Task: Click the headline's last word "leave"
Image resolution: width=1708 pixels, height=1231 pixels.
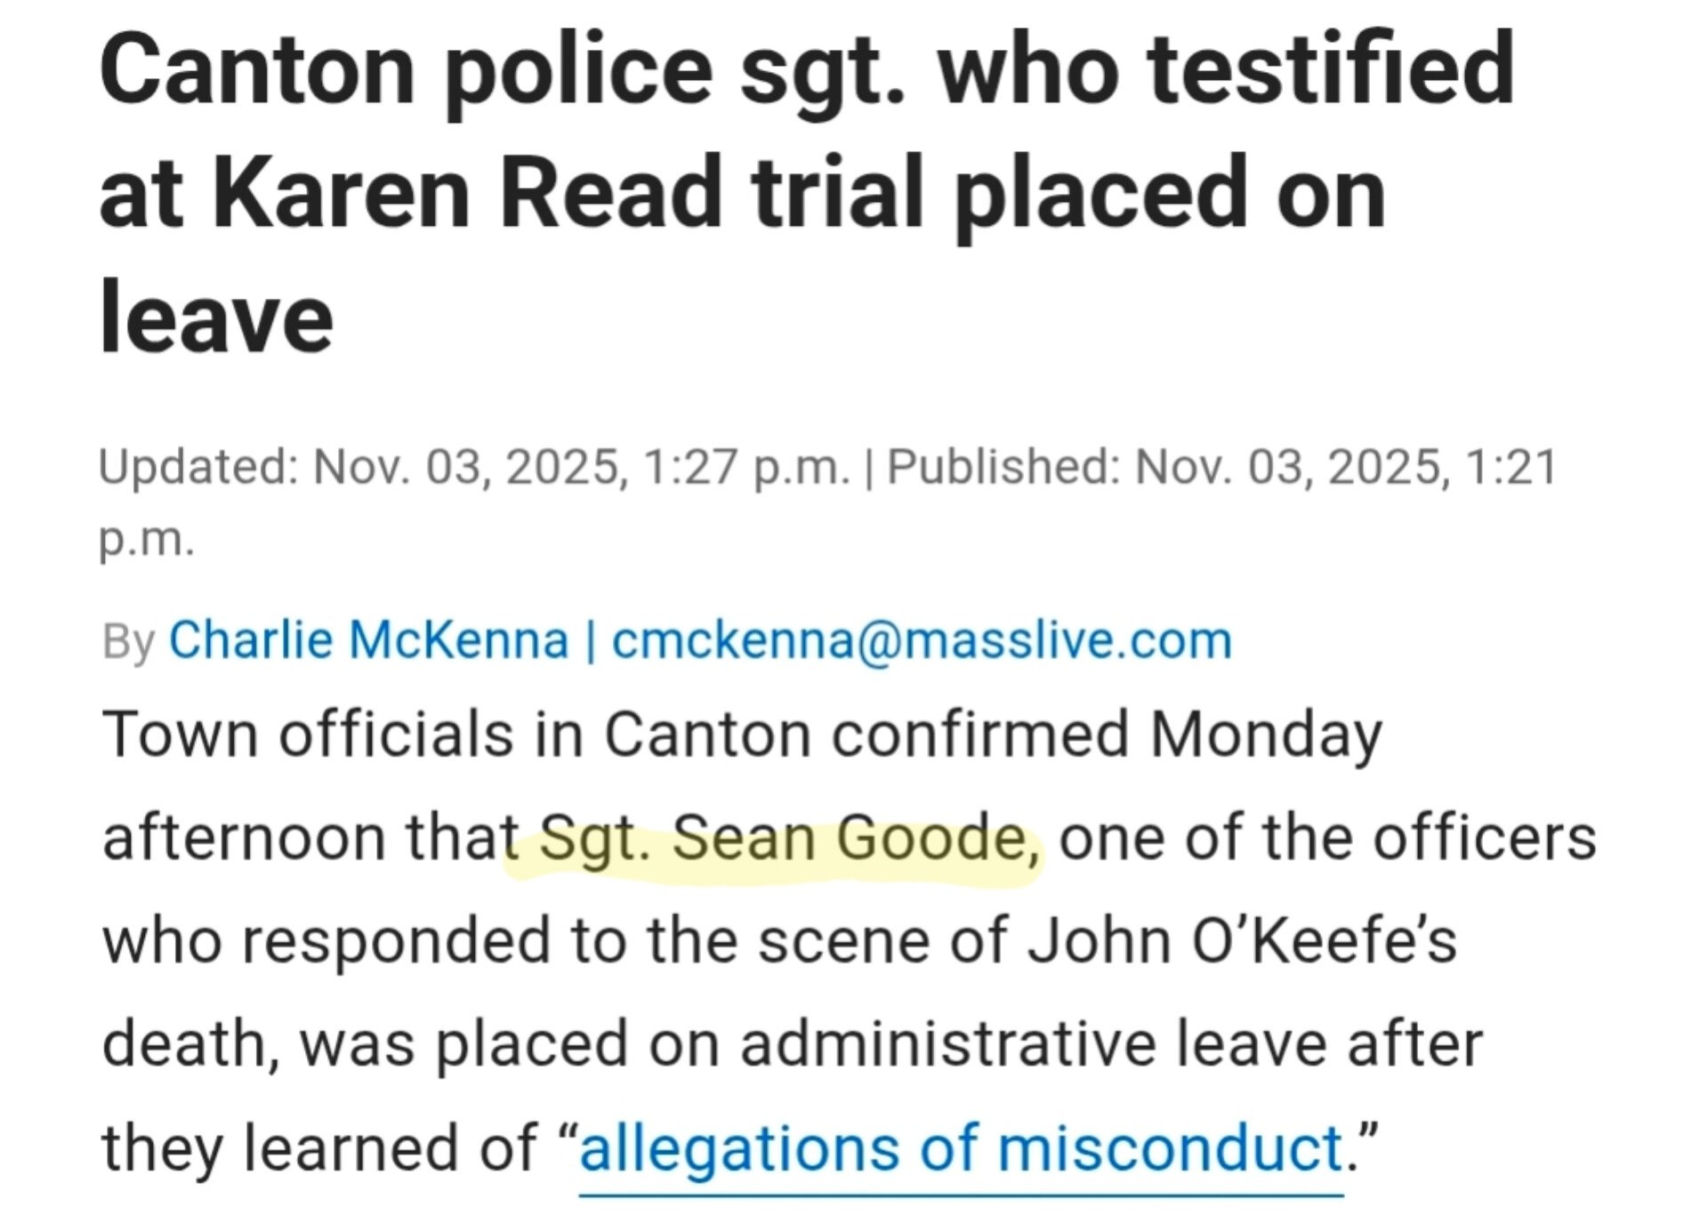Action: (216, 318)
